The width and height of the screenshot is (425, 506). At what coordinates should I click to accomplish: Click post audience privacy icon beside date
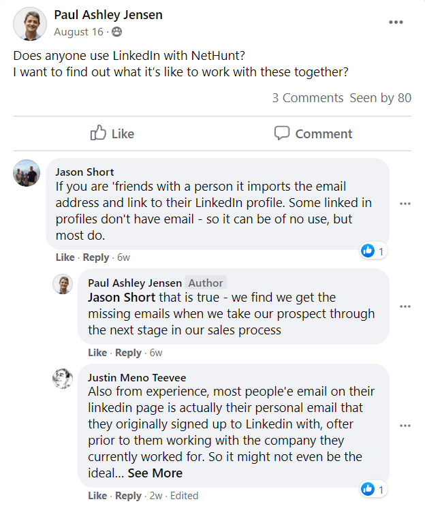tap(117, 32)
